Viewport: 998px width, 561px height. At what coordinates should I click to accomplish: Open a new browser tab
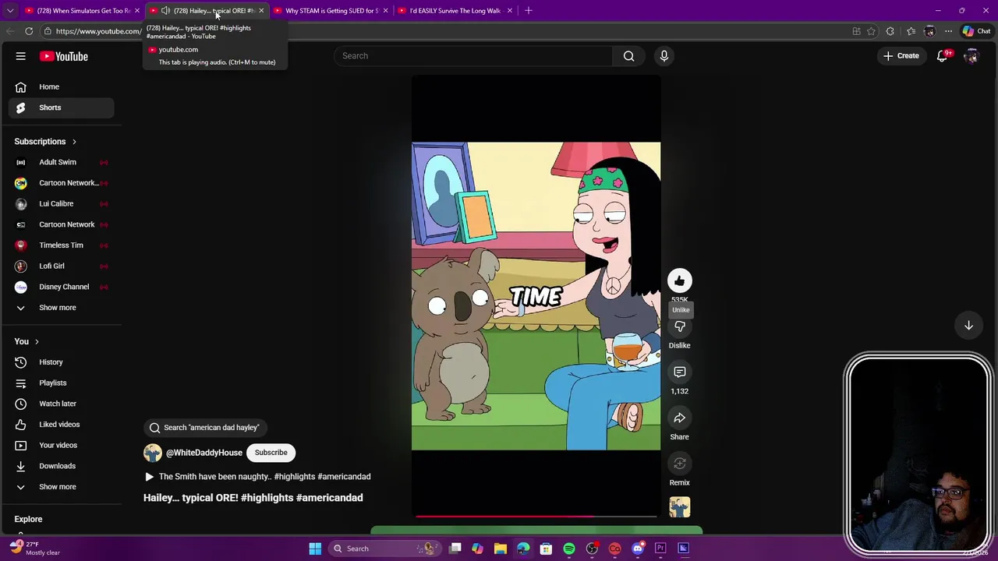pyautogui.click(x=529, y=11)
